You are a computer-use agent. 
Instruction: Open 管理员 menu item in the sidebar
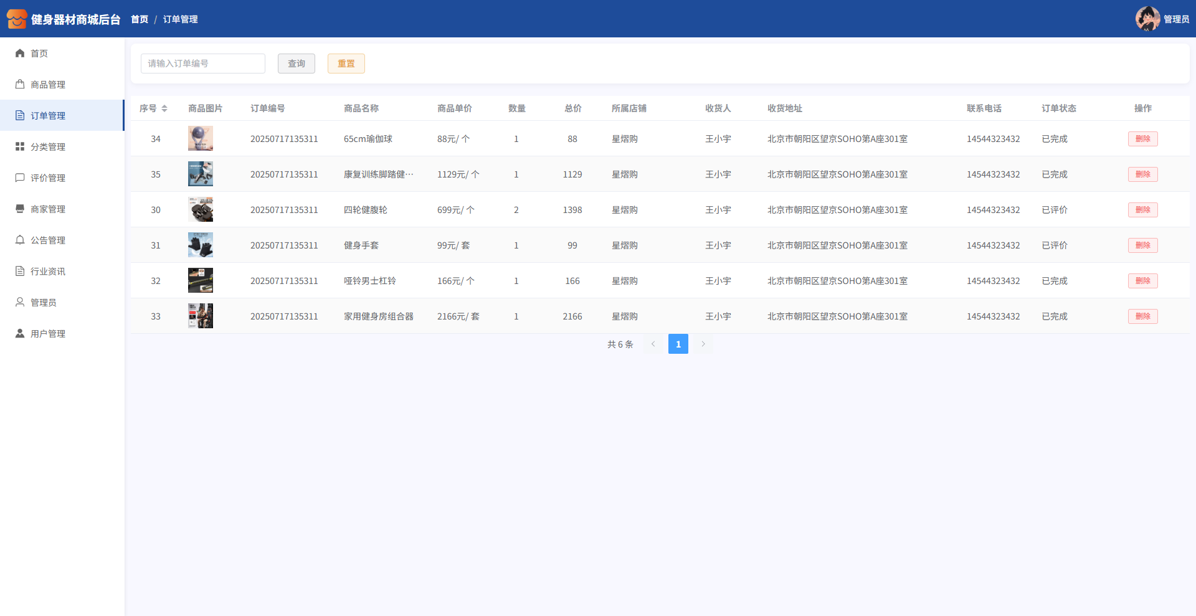point(44,302)
